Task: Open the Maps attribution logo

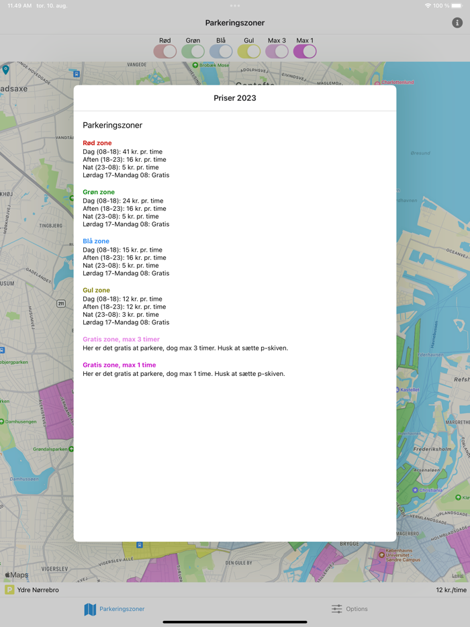Action: [16, 575]
